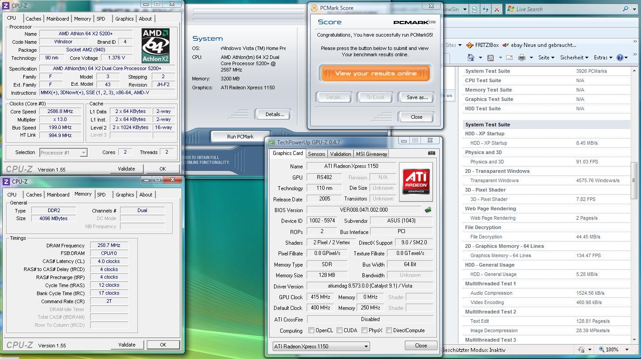Click Close button in PCMark Score dialog
This screenshot has height=359, width=641.
pos(416,117)
